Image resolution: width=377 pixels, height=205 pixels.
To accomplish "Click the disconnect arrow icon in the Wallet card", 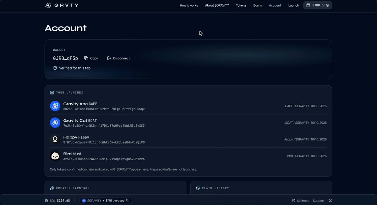I will (x=109, y=58).
